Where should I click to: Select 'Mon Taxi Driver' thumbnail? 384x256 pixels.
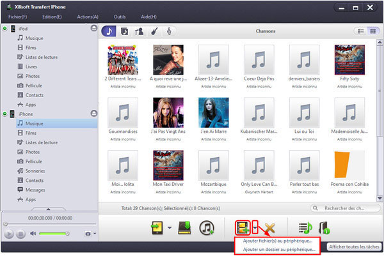[x=168, y=165]
